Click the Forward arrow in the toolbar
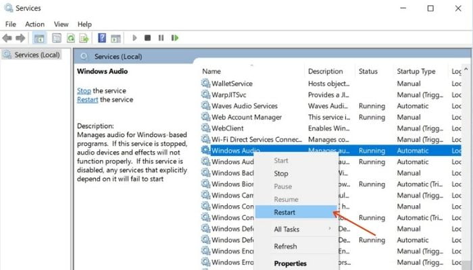Image resolution: width=473 pixels, height=270 pixels. [x=20, y=38]
